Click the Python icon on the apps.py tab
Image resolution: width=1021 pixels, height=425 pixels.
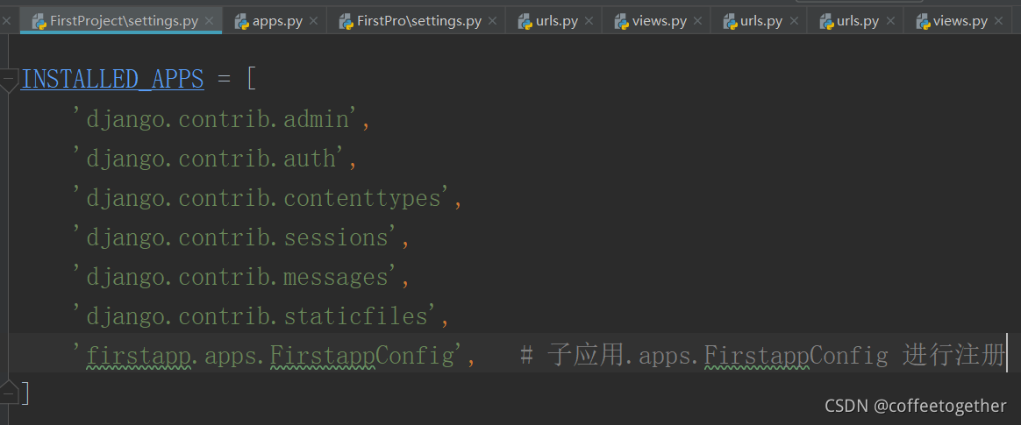(x=241, y=21)
